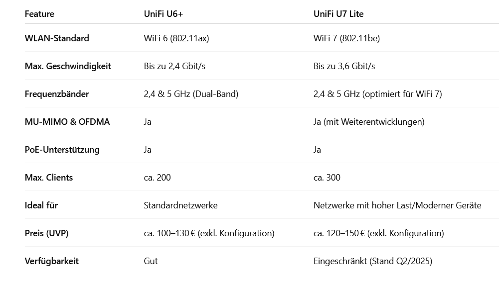Select the UniFi U6+ column header
This screenshot has width=499, height=283.
pos(163,14)
